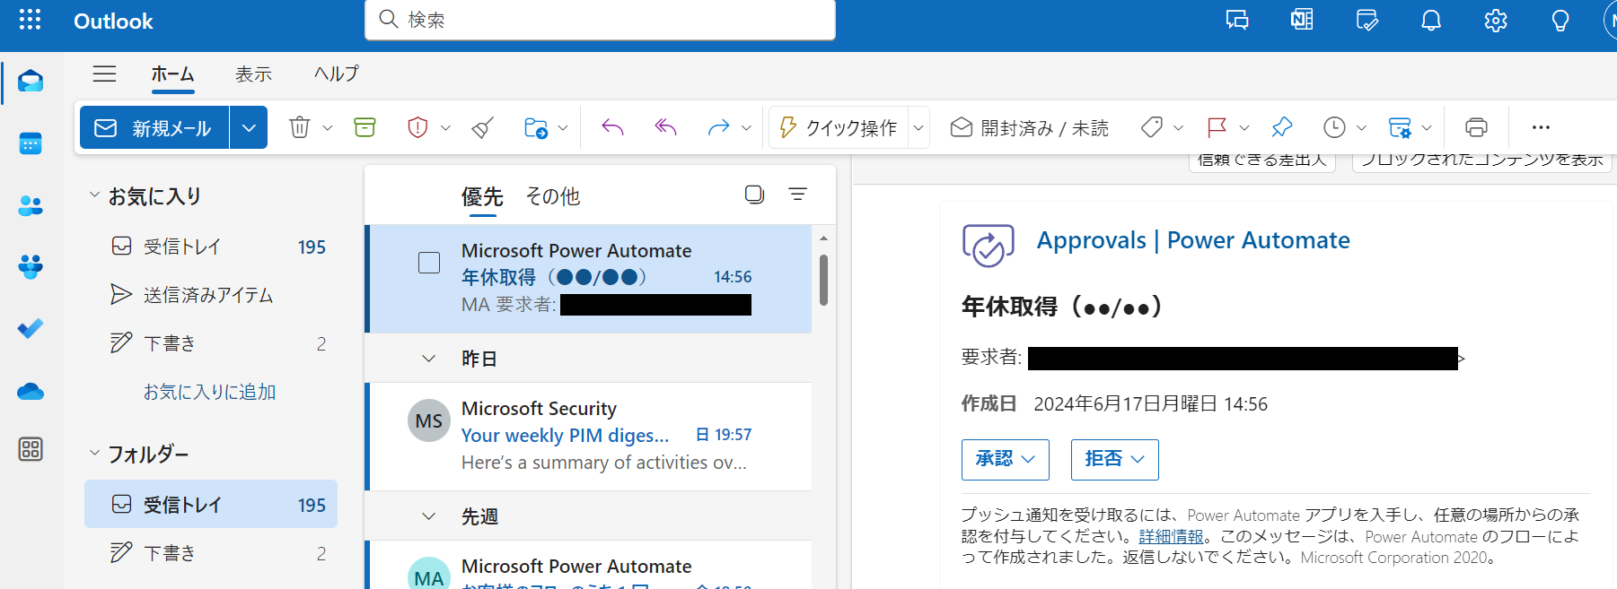Expand the new mail dropdown arrow
This screenshot has height=589, width=1617.
(x=249, y=127)
